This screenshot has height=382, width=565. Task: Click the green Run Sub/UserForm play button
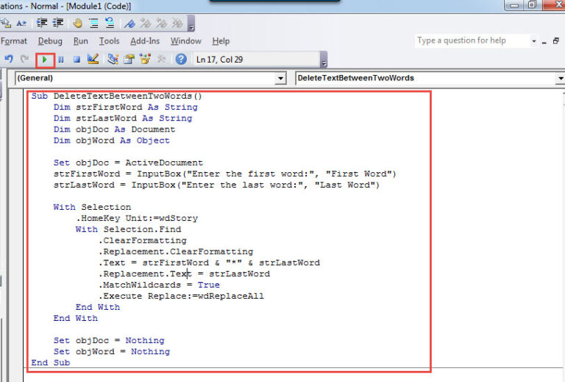point(45,60)
